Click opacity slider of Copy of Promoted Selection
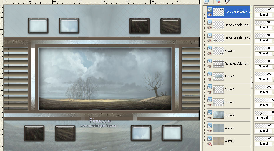Image resolution: width=274 pixels, height=151 pixels. pos(264,9)
